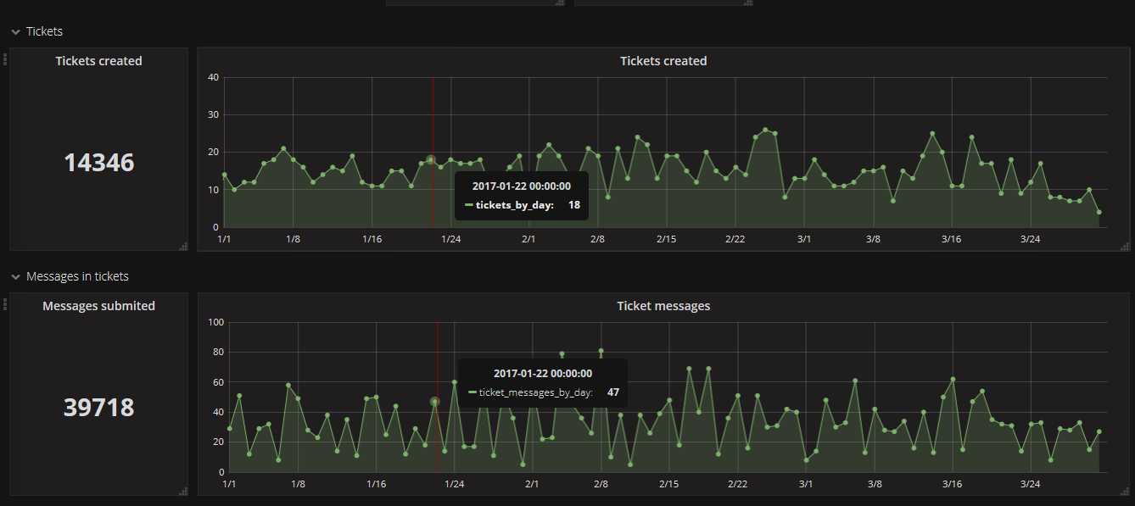Click the Tickets row title text

point(44,32)
